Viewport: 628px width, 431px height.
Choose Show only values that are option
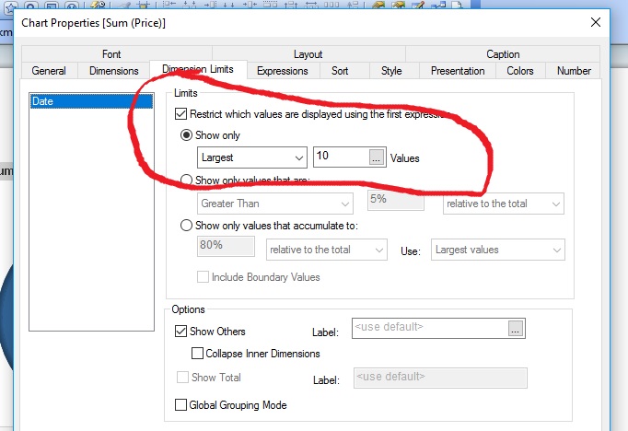pos(186,180)
